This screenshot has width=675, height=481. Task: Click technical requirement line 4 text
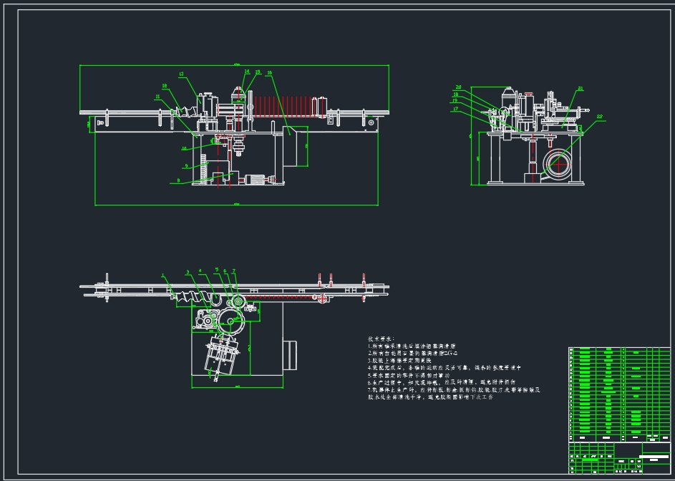pos(445,368)
